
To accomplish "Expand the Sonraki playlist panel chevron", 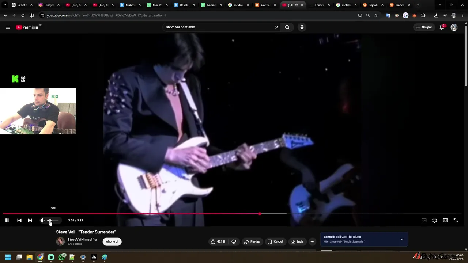I will click(402, 240).
